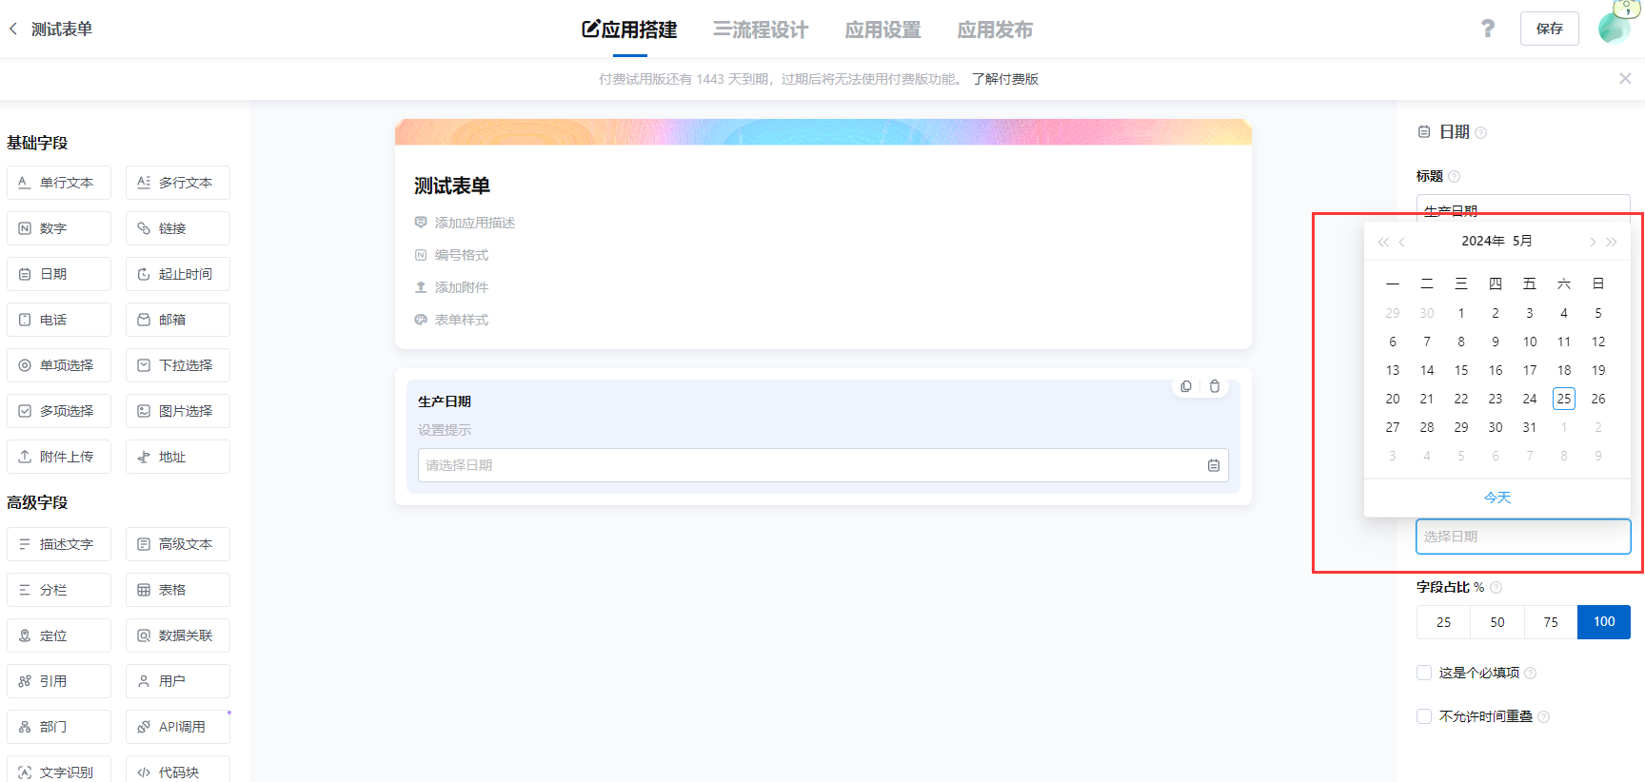Image resolution: width=1645 pixels, height=782 pixels.
Task: Click 添加附件 on the form
Action: [x=462, y=287]
